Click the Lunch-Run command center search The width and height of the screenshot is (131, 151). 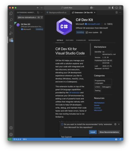point(66,8)
